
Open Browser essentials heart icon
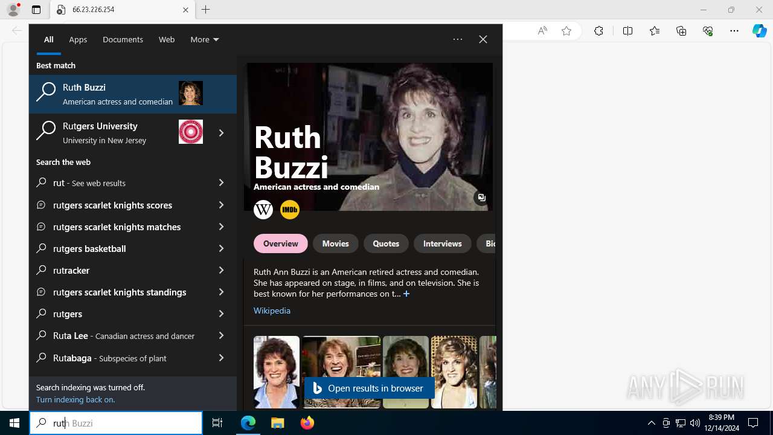pyautogui.click(x=708, y=31)
